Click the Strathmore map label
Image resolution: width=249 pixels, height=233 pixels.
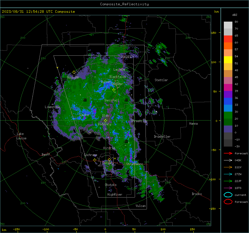pos(134,164)
